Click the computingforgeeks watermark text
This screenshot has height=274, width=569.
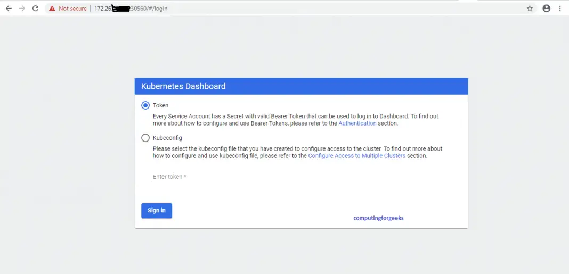click(x=378, y=218)
